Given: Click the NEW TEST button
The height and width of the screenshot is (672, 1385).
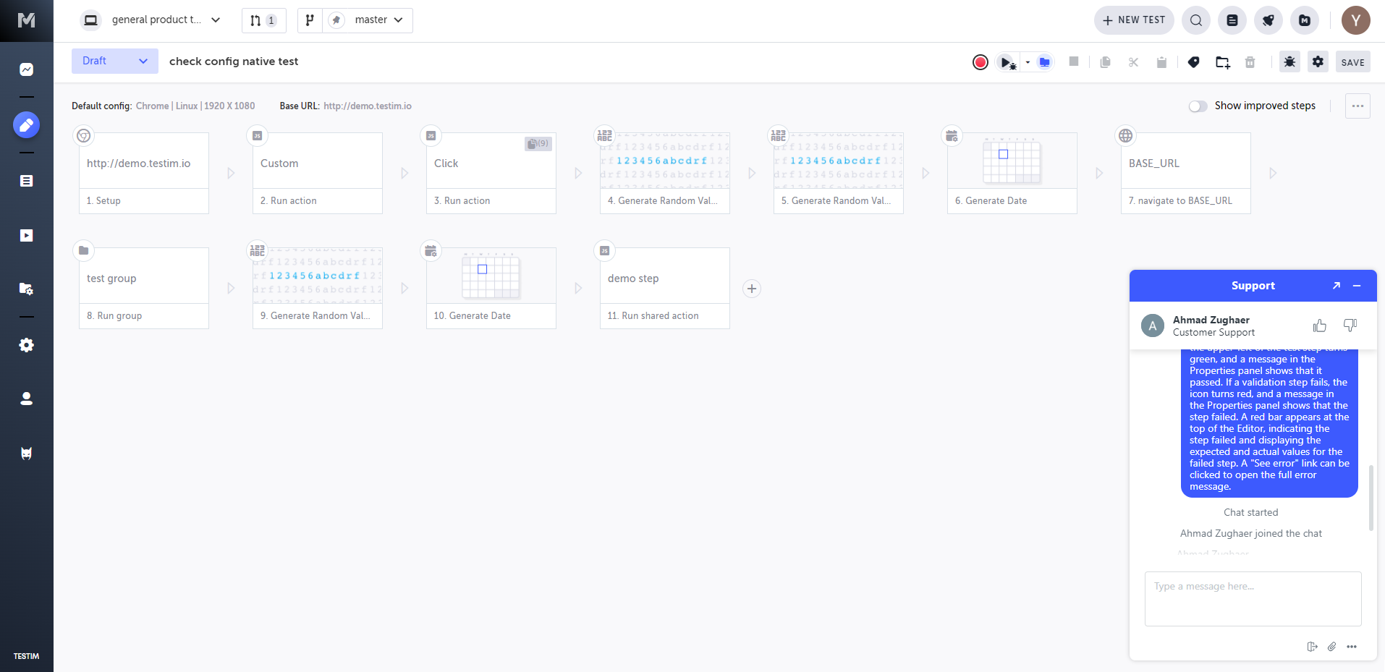Looking at the screenshot, I should pos(1134,20).
